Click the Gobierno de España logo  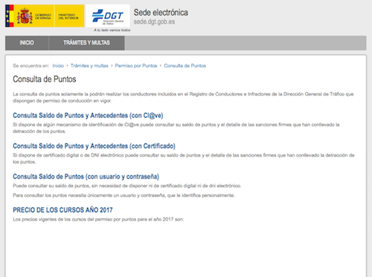30,16
